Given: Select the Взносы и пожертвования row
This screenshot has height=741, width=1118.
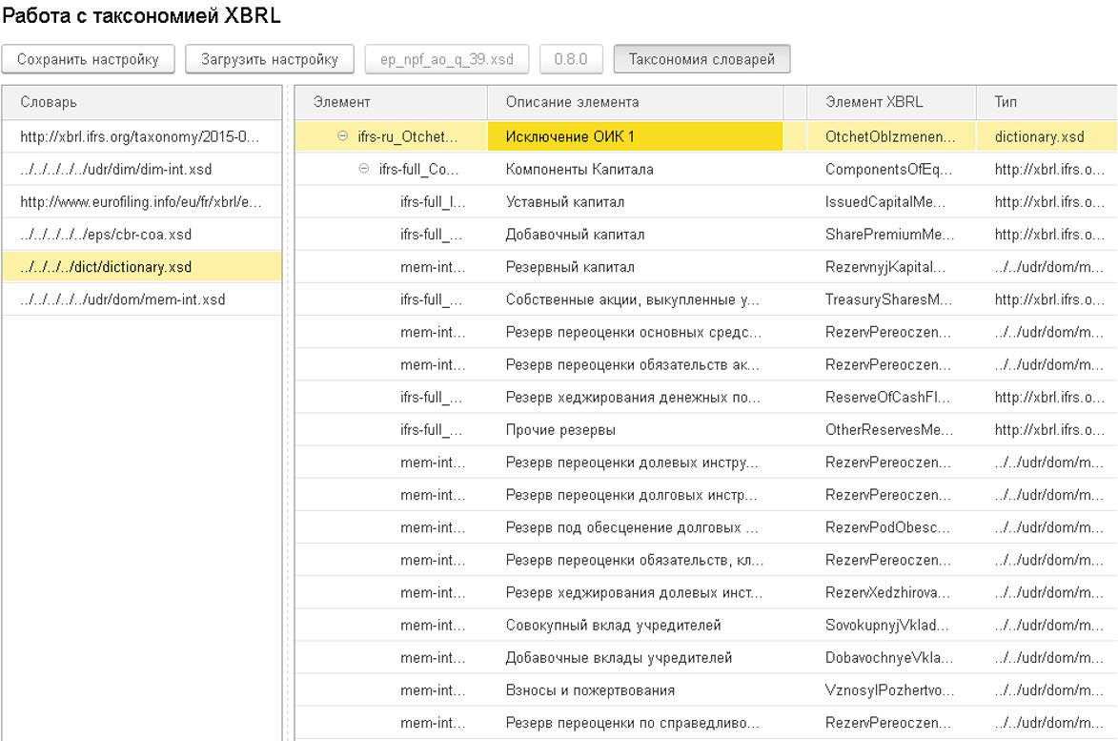Looking at the screenshot, I should (590, 690).
